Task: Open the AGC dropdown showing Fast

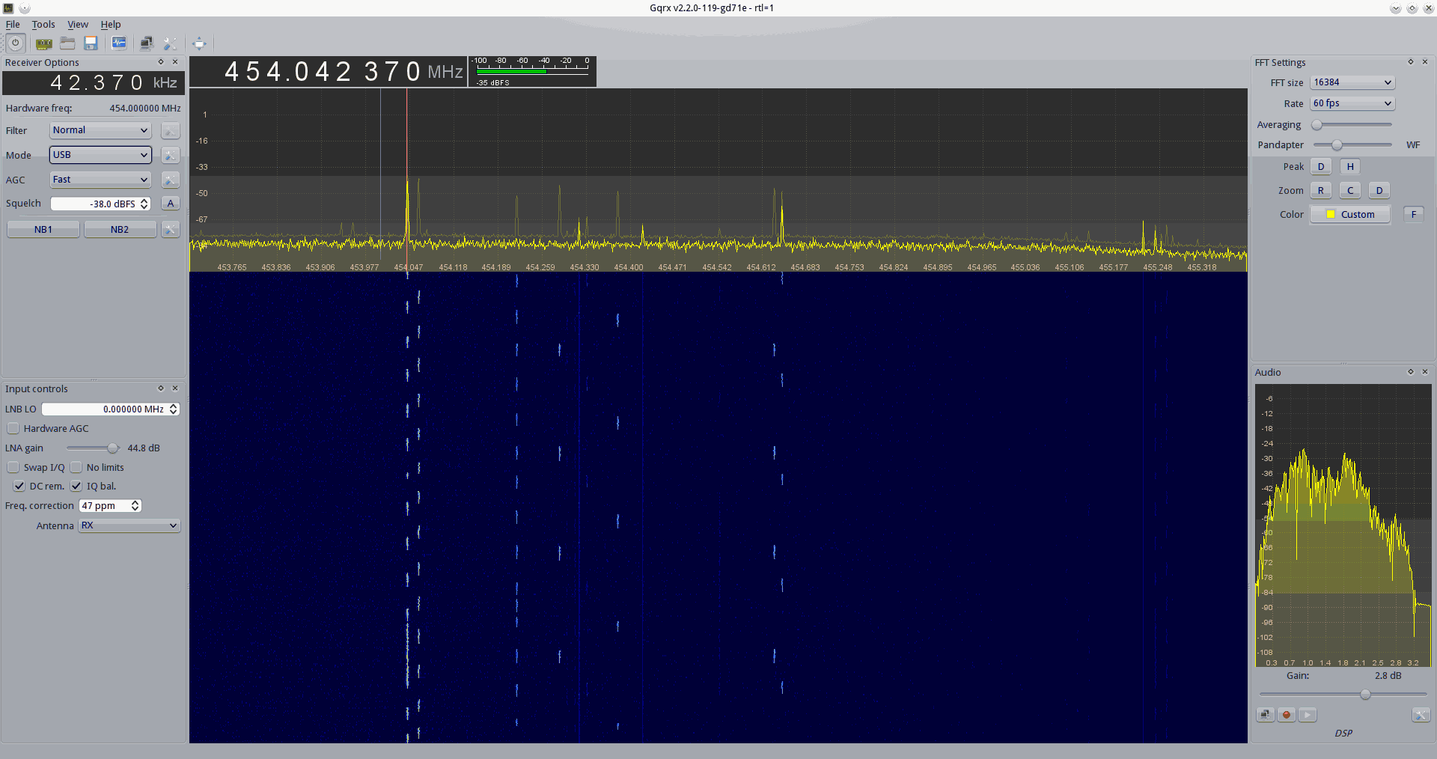Action: 100,180
